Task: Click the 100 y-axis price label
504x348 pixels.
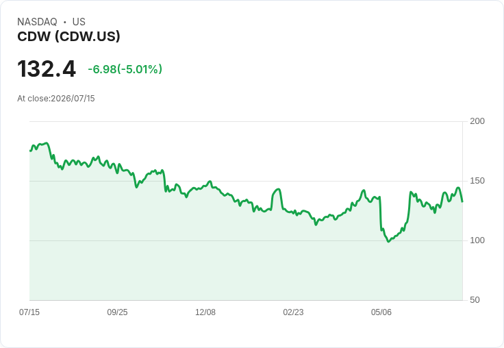Action: (477, 240)
